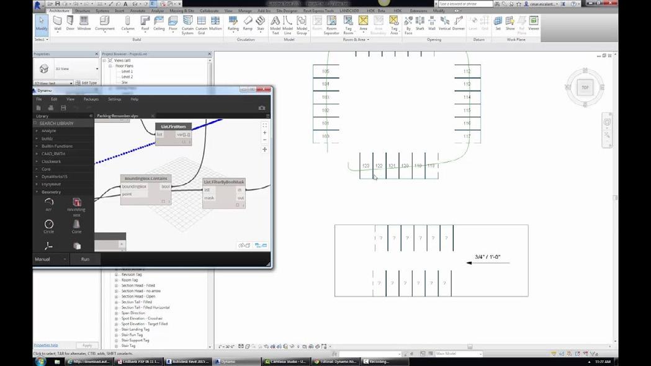
Task: Open the Massing & Site ribbon tab
Action: (x=181, y=11)
